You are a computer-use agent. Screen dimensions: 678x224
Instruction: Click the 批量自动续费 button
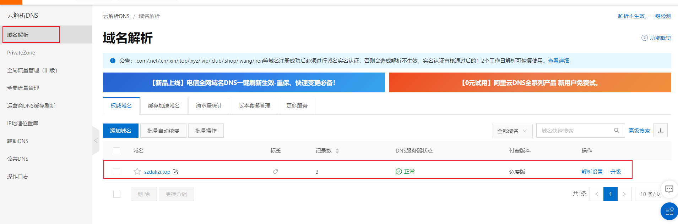(x=163, y=131)
